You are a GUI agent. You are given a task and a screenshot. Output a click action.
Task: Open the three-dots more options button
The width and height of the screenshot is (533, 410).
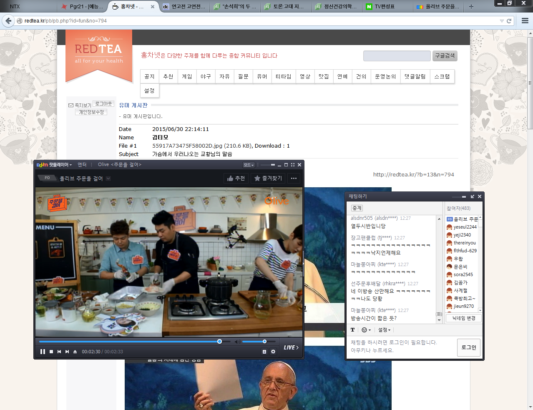point(294,178)
